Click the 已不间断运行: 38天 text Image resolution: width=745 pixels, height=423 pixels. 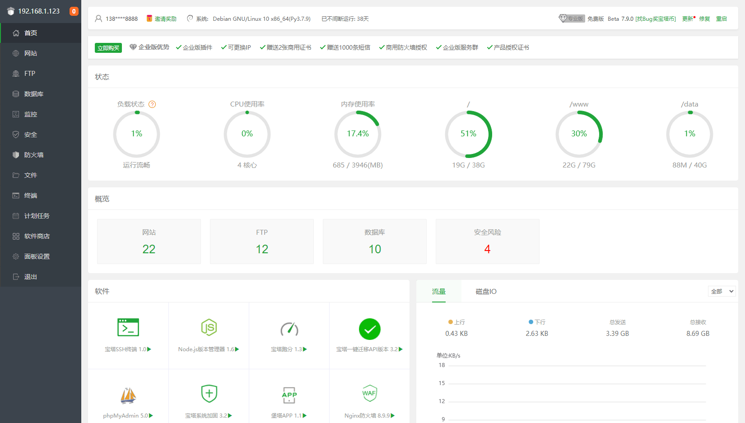pyautogui.click(x=345, y=19)
